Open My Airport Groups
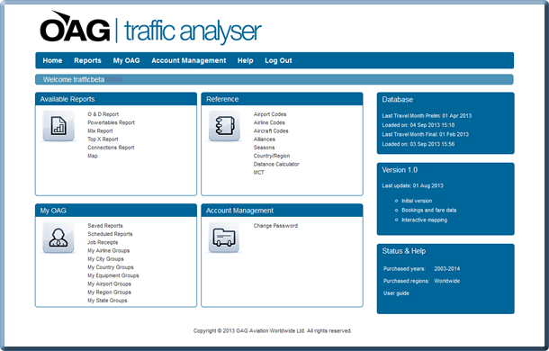549x351 pixels. coord(109,283)
